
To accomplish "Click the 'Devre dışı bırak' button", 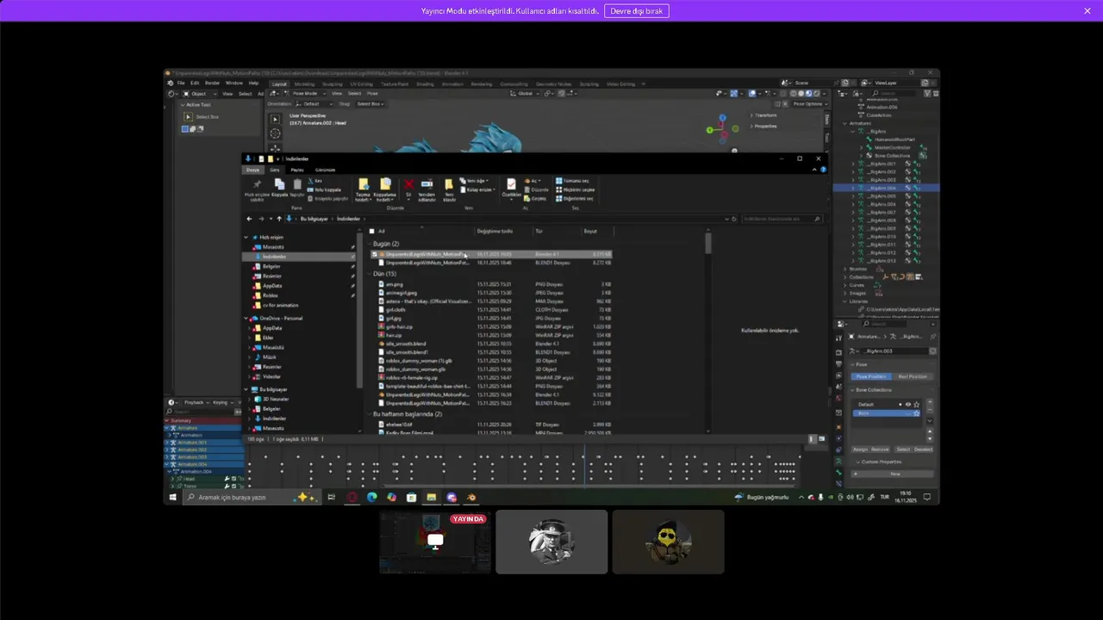I will pyautogui.click(x=636, y=11).
